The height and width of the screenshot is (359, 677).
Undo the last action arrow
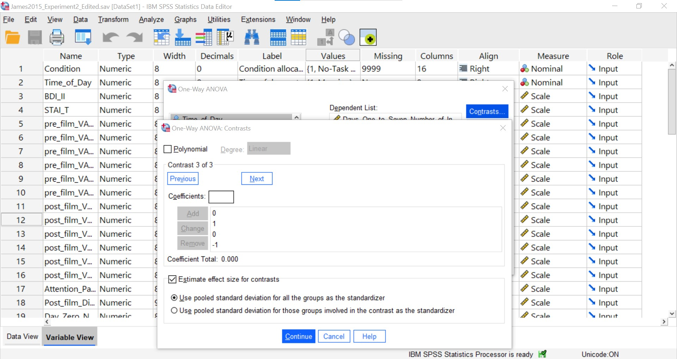coord(110,37)
